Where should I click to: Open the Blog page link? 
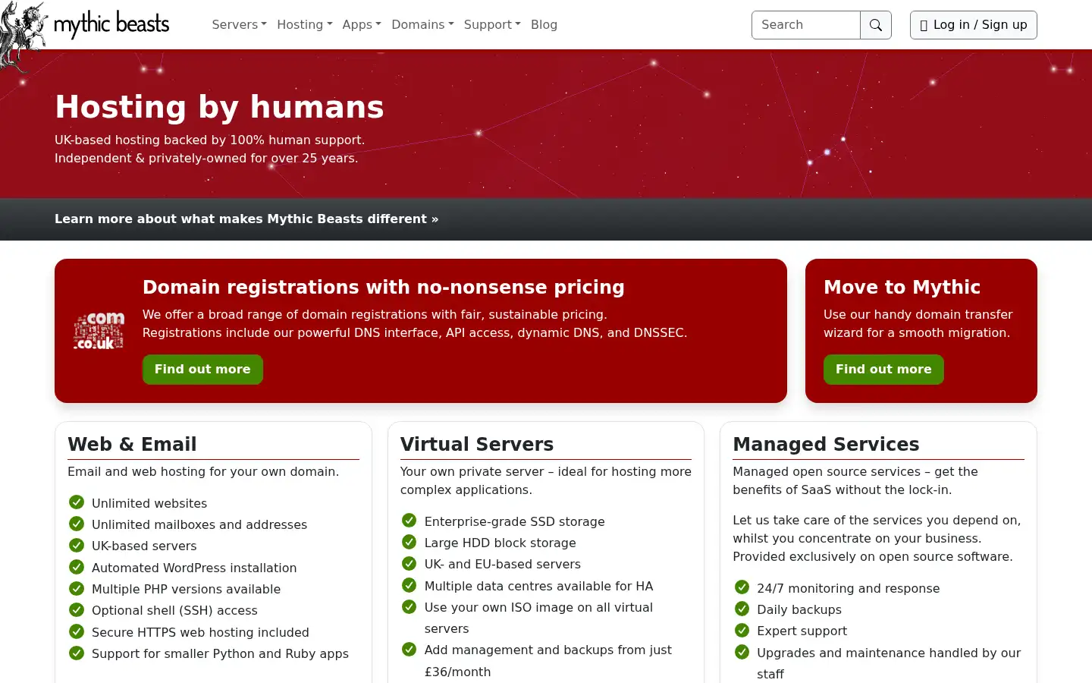pyautogui.click(x=544, y=24)
